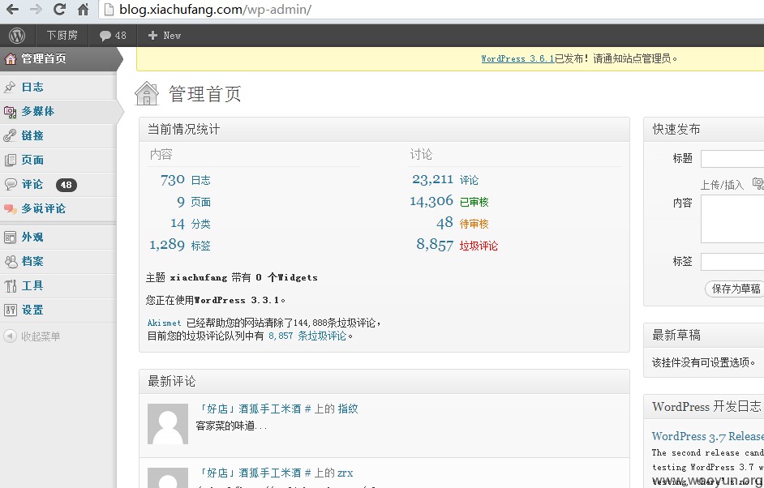Image resolution: width=764 pixels, height=488 pixels.
Task: Click the 730 日志 count link
Action: click(x=186, y=180)
